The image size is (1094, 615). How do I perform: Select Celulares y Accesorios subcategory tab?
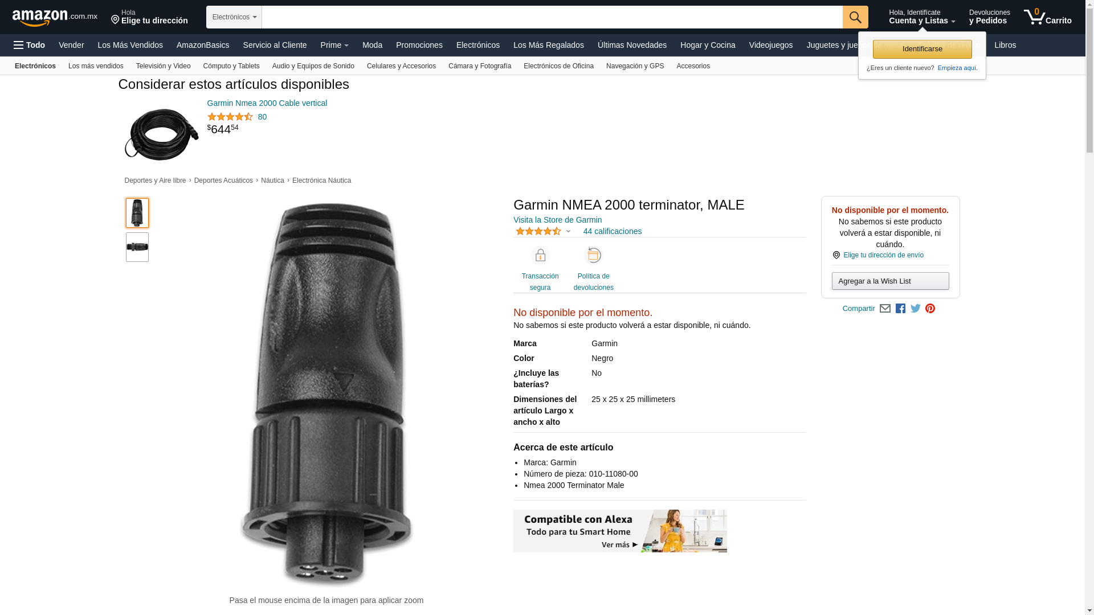(401, 66)
